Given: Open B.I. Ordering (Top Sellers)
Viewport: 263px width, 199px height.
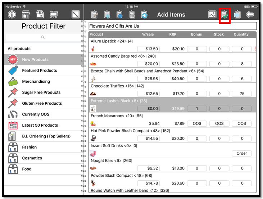Looking at the screenshot, I should [45, 136].
